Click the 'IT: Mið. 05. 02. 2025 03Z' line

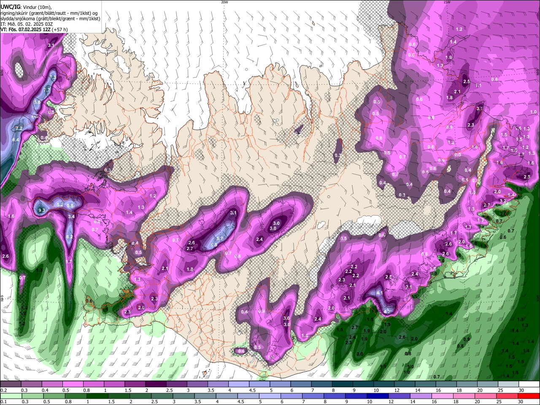pos(27,24)
